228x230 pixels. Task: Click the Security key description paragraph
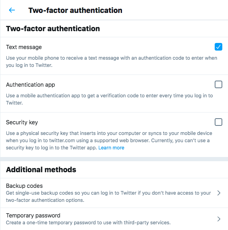pos(109,140)
